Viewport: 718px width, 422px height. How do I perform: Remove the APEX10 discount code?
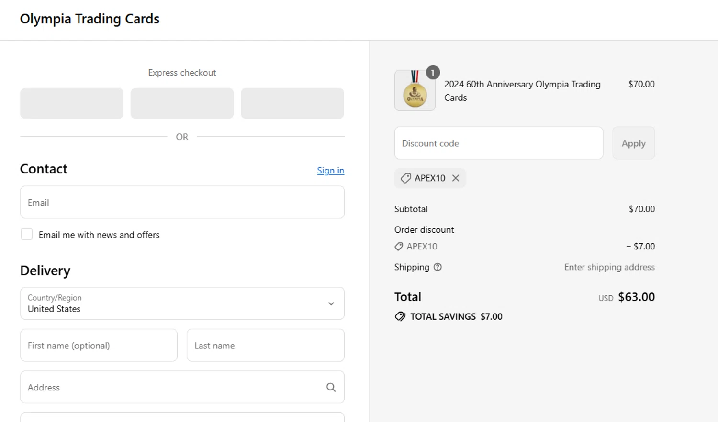click(x=456, y=178)
